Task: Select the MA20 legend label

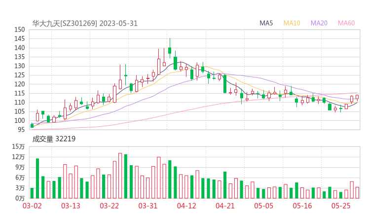Action: (319, 23)
